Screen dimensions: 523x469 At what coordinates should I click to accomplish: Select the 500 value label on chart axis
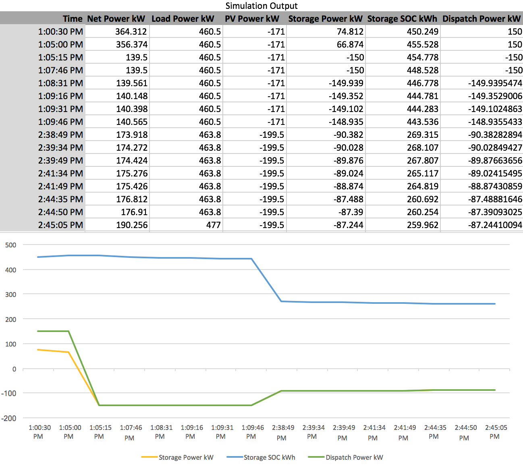pyautogui.click(x=11, y=245)
